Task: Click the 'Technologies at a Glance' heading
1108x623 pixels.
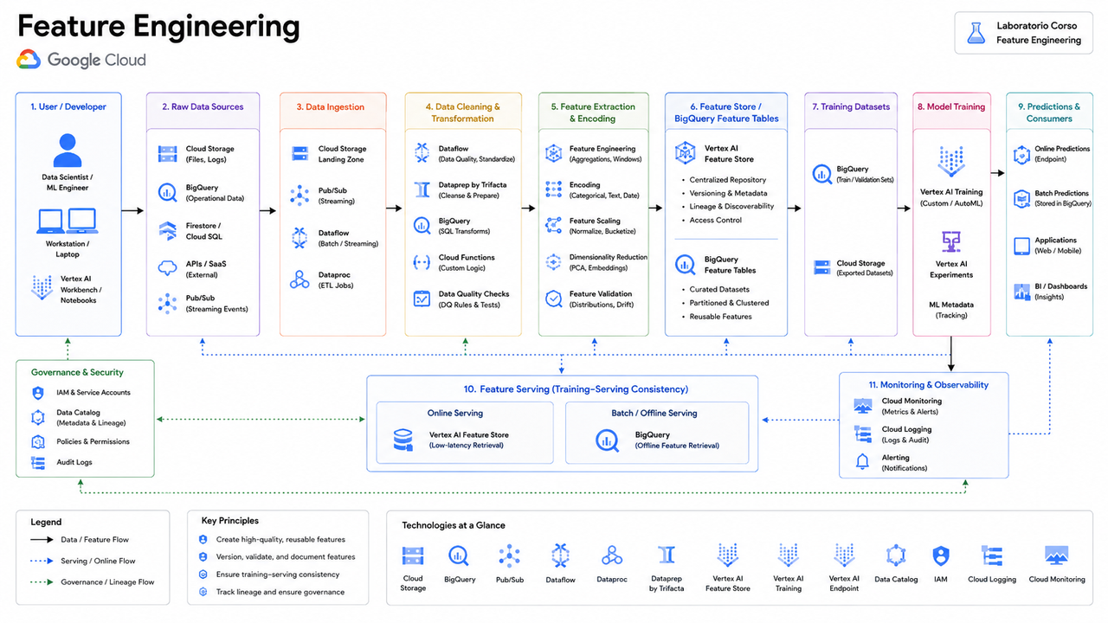Action: (454, 525)
